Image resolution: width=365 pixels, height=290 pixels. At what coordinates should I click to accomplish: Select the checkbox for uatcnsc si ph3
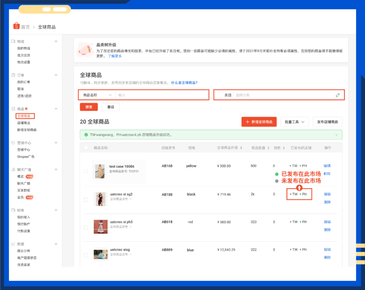(86, 227)
